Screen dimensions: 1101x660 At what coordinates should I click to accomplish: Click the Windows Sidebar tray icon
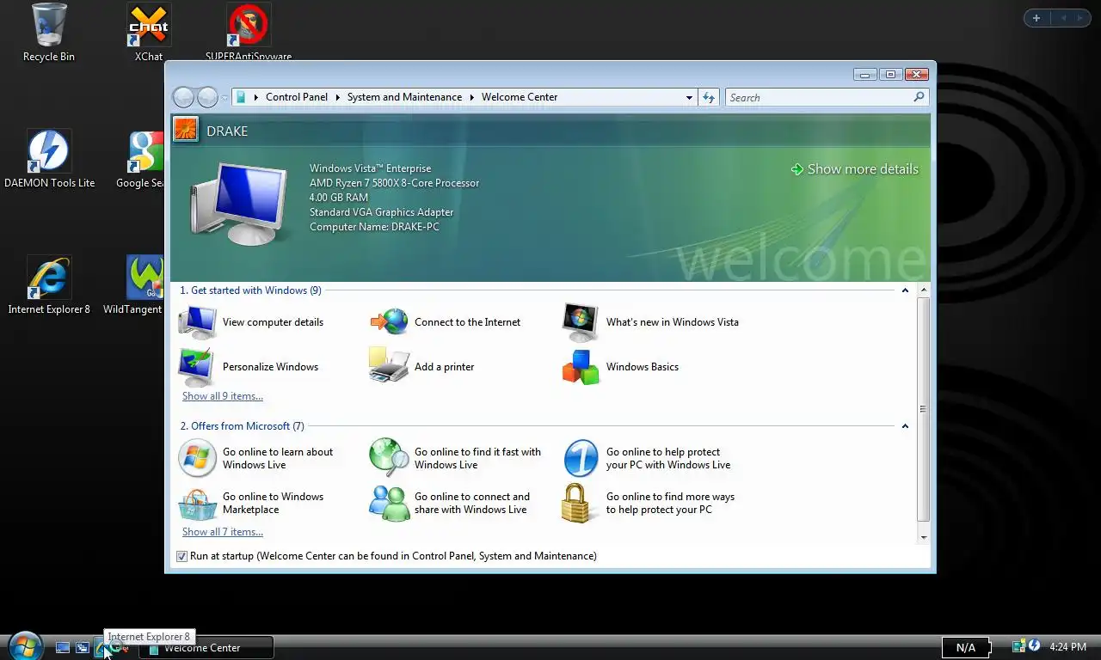pyautogui.click(x=1019, y=646)
